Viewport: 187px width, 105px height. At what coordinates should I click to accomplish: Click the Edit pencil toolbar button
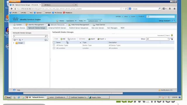coord(56,39)
